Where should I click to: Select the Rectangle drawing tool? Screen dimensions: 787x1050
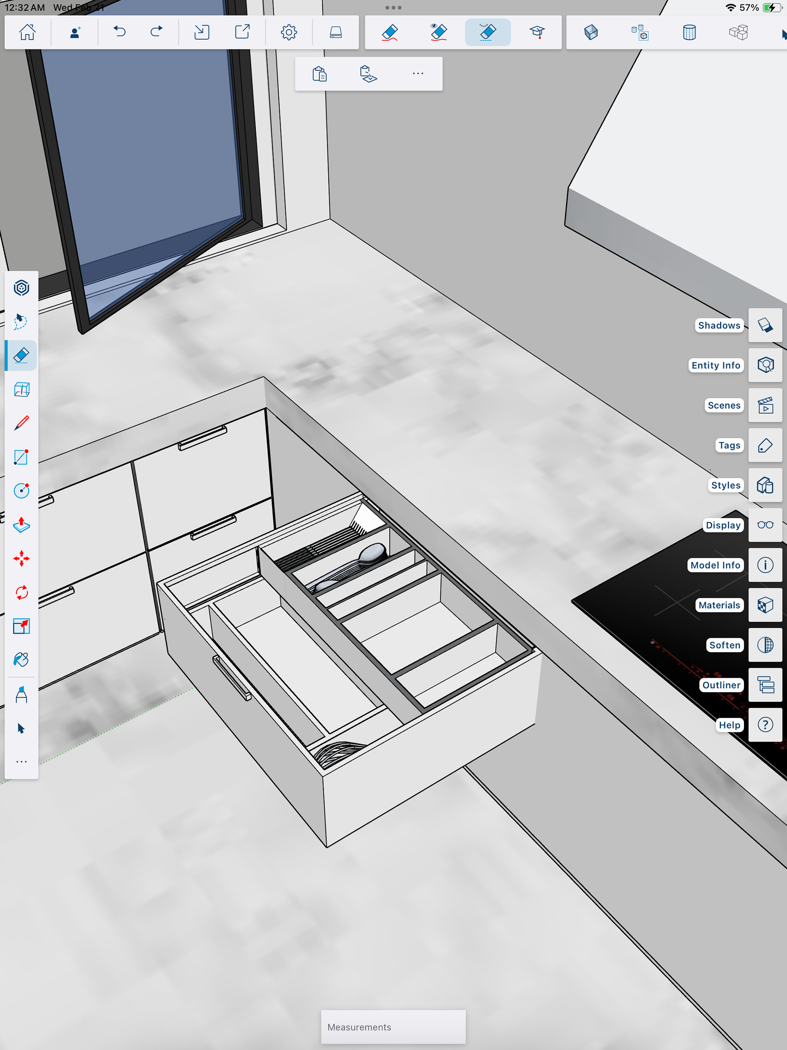pyautogui.click(x=21, y=457)
